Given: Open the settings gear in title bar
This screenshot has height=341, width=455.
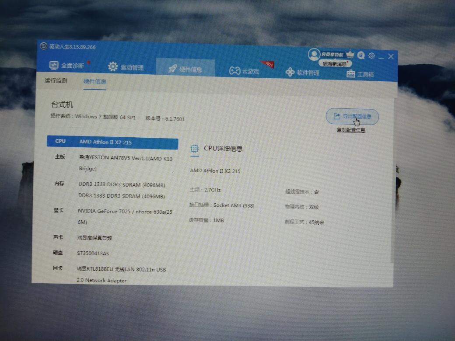Looking at the screenshot, I should point(371,56).
